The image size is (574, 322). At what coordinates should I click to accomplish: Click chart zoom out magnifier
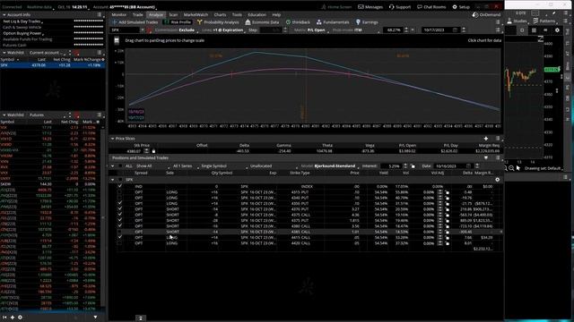point(511,168)
